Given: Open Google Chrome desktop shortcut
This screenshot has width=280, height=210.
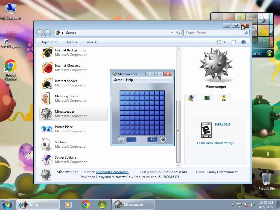Looking at the screenshot, I should tap(10, 70).
